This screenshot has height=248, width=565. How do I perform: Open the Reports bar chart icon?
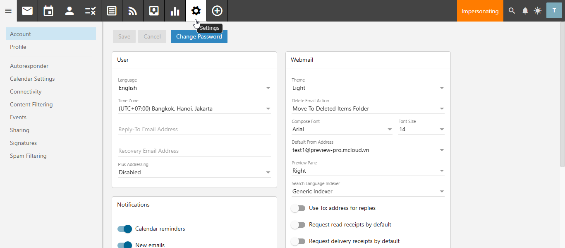point(175,11)
